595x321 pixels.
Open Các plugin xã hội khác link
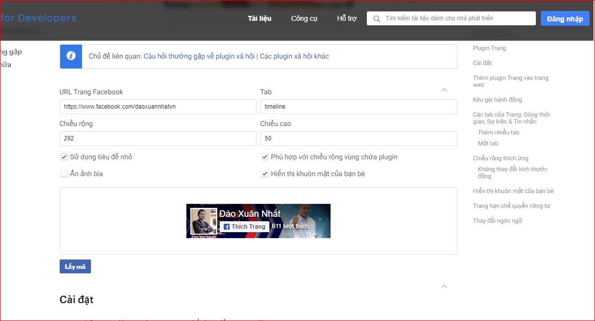(x=294, y=56)
